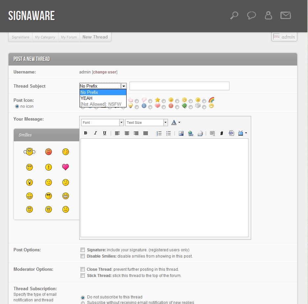Insert the yellow exclamation smiley
The image size is (308, 304).
pos(49,167)
